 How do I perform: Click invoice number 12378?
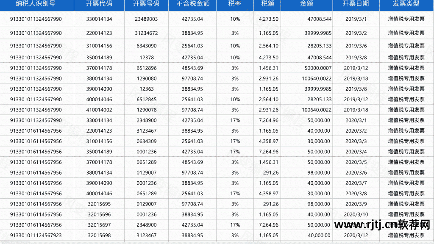tap(147, 58)
